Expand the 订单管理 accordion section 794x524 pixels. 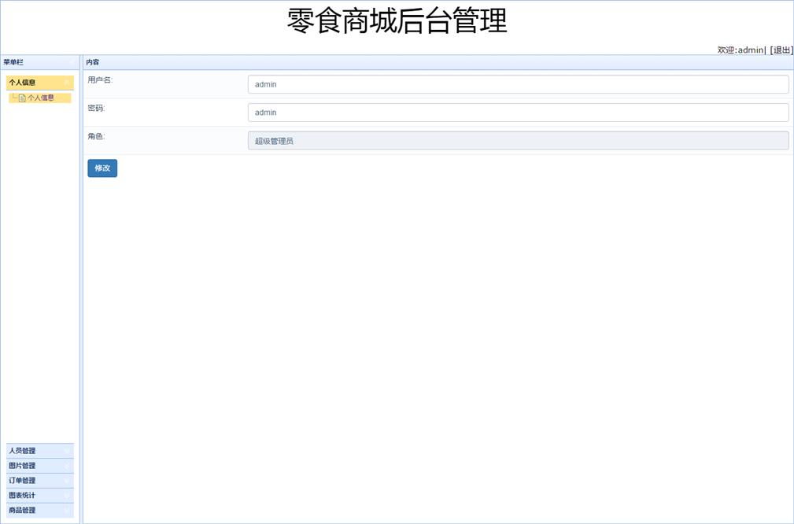23,481
